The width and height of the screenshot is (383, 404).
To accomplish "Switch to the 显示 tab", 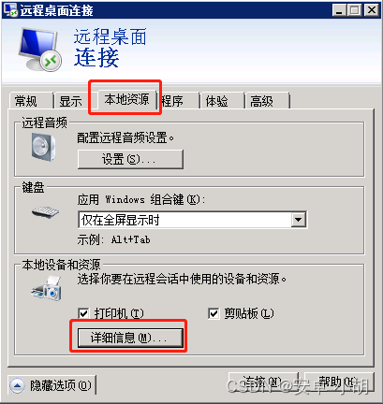I will [71, 101].
